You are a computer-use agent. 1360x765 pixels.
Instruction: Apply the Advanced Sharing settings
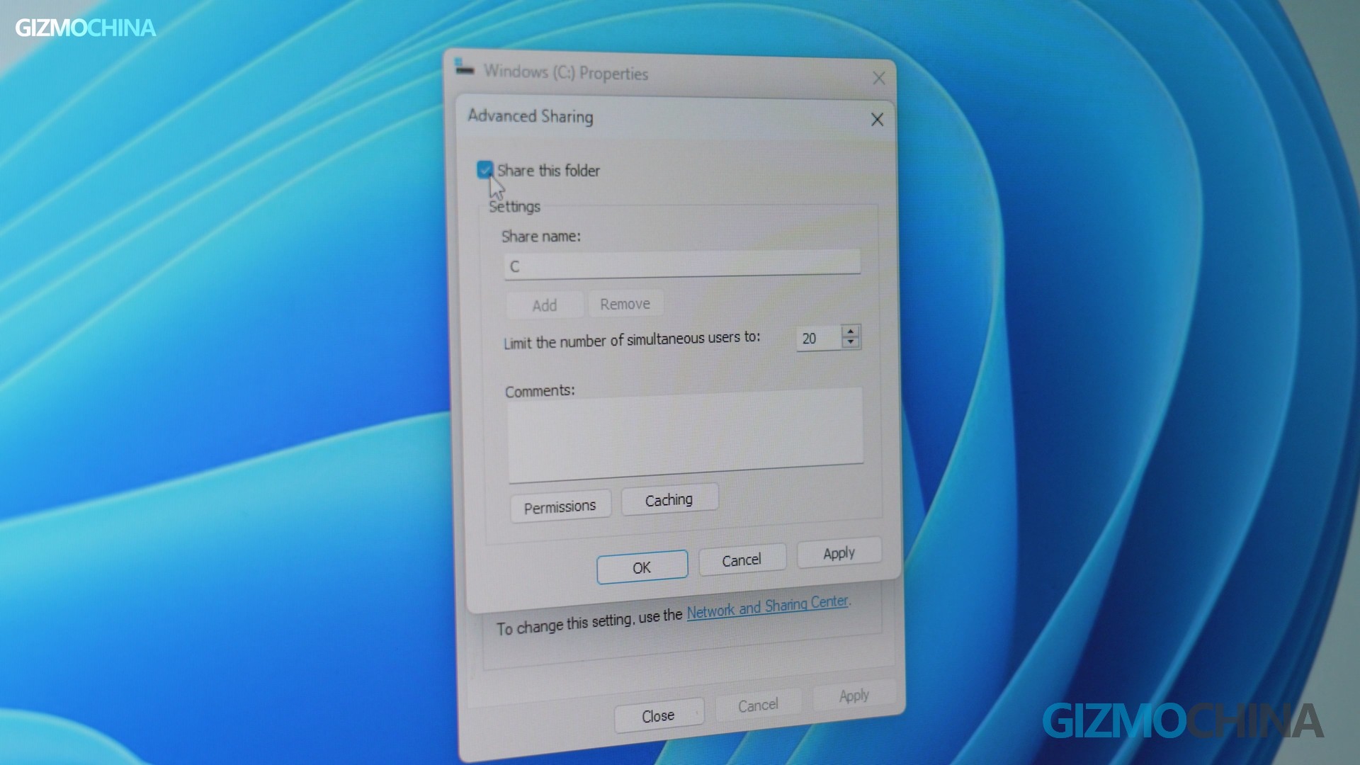pyautogui.click(x=839, y=553)
